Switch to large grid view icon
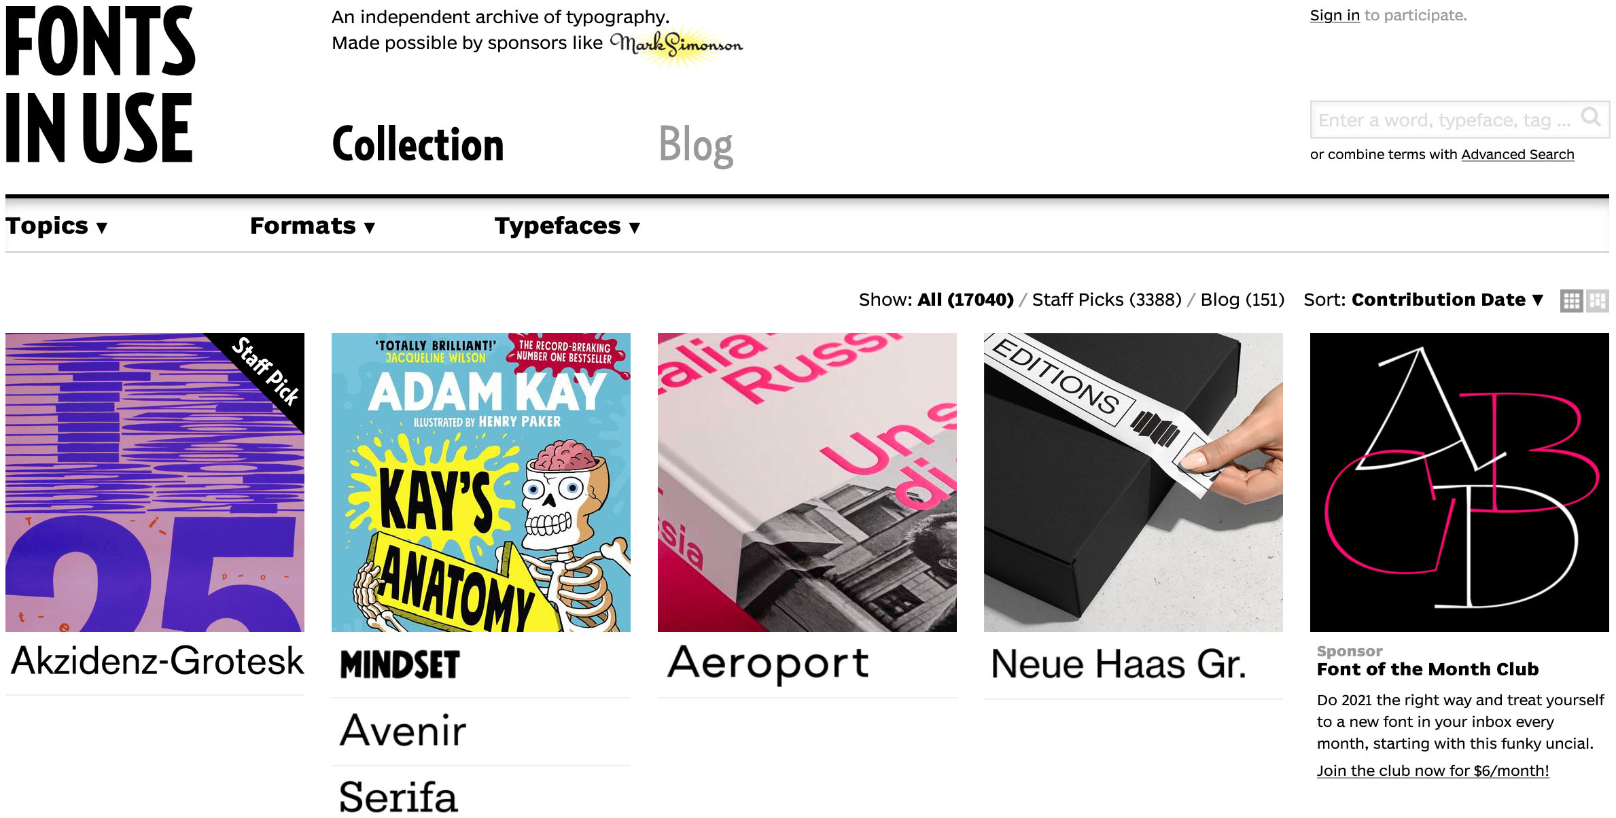The width and height of the screenshot is (1616, 818). coord(1598,300)
